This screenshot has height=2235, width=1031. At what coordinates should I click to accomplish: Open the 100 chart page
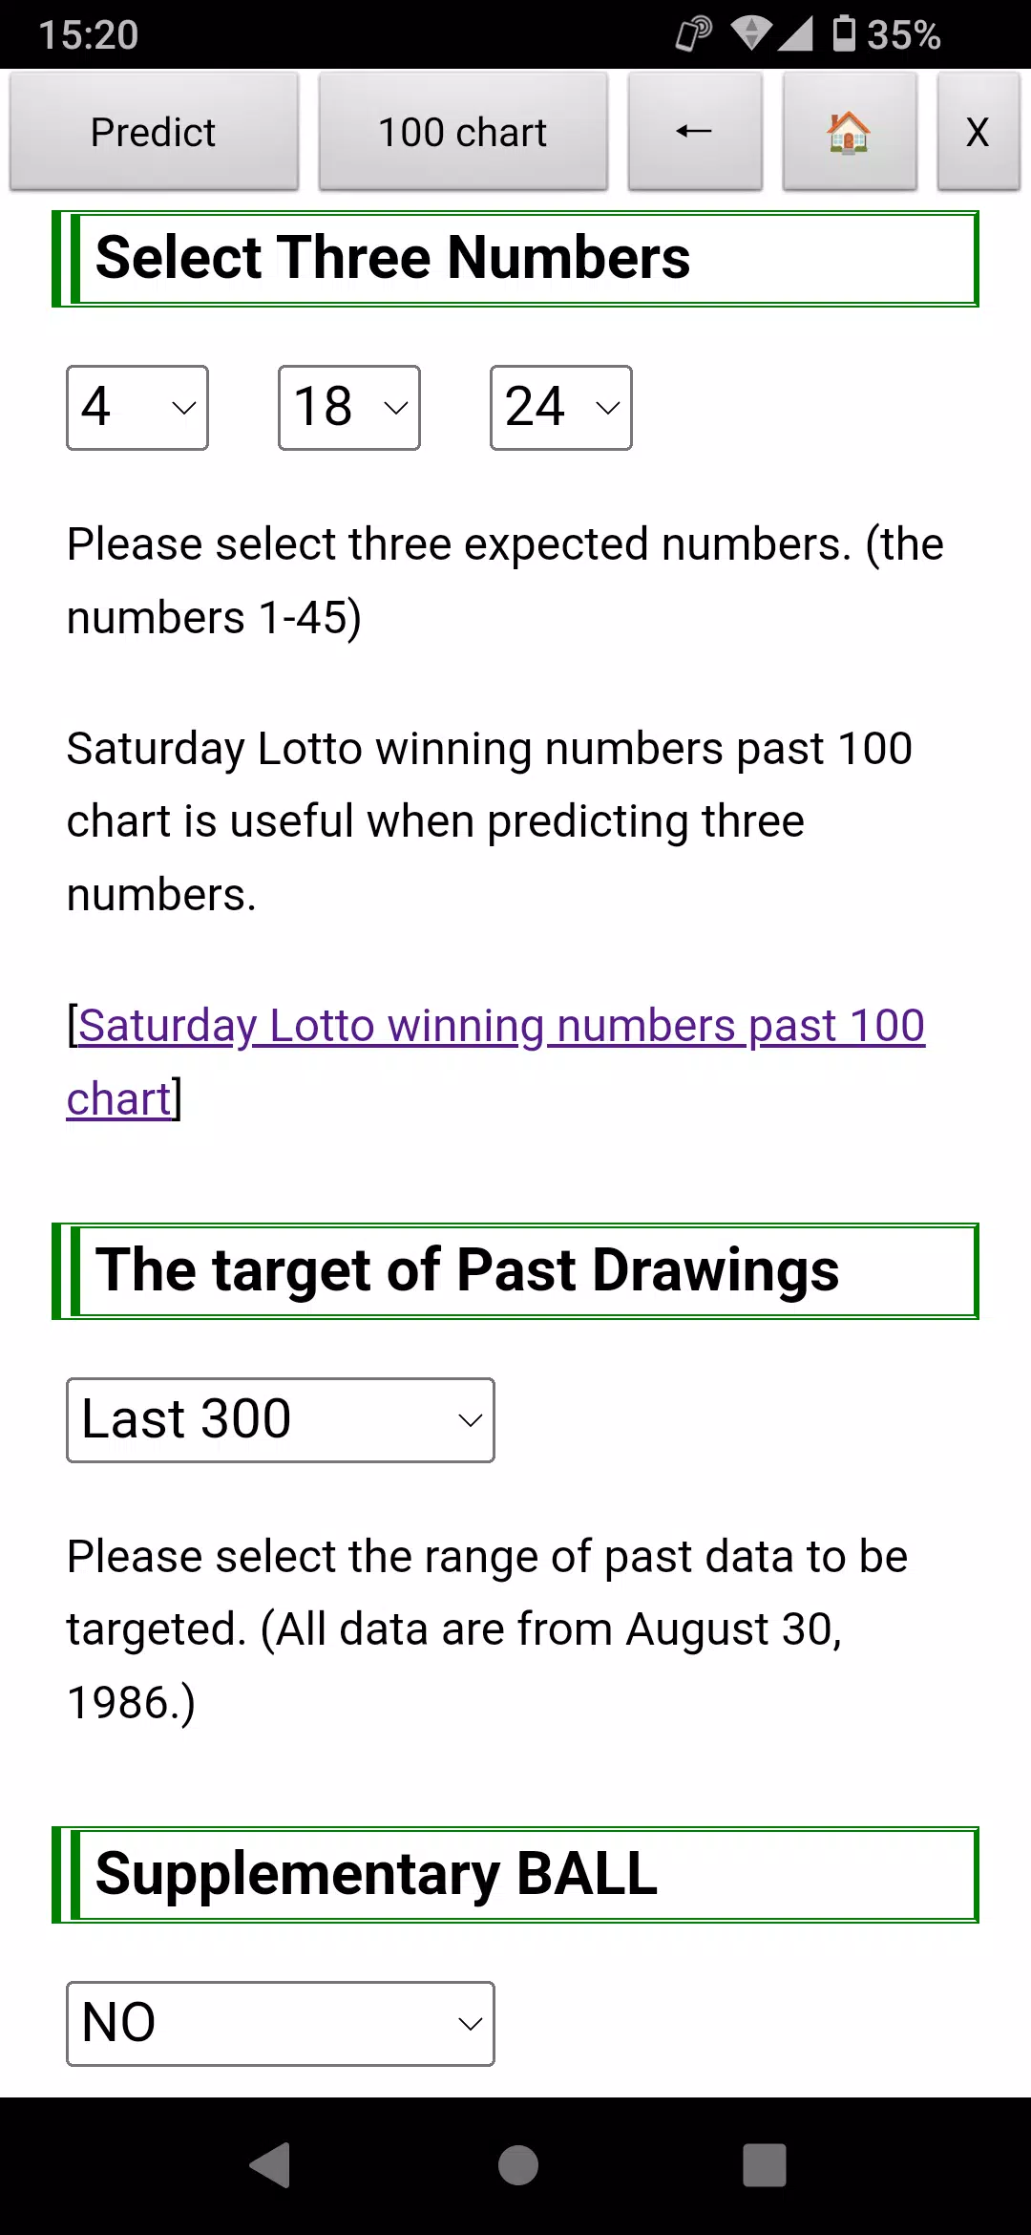tap(463, 132)
